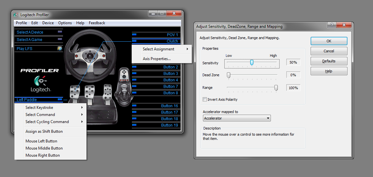Click the POV 1 assignment icon
This screenshot has height=177, width=373.
click(x=134, y=35)
